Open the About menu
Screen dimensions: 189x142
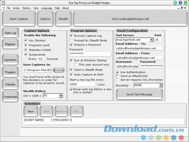(65, 8)
